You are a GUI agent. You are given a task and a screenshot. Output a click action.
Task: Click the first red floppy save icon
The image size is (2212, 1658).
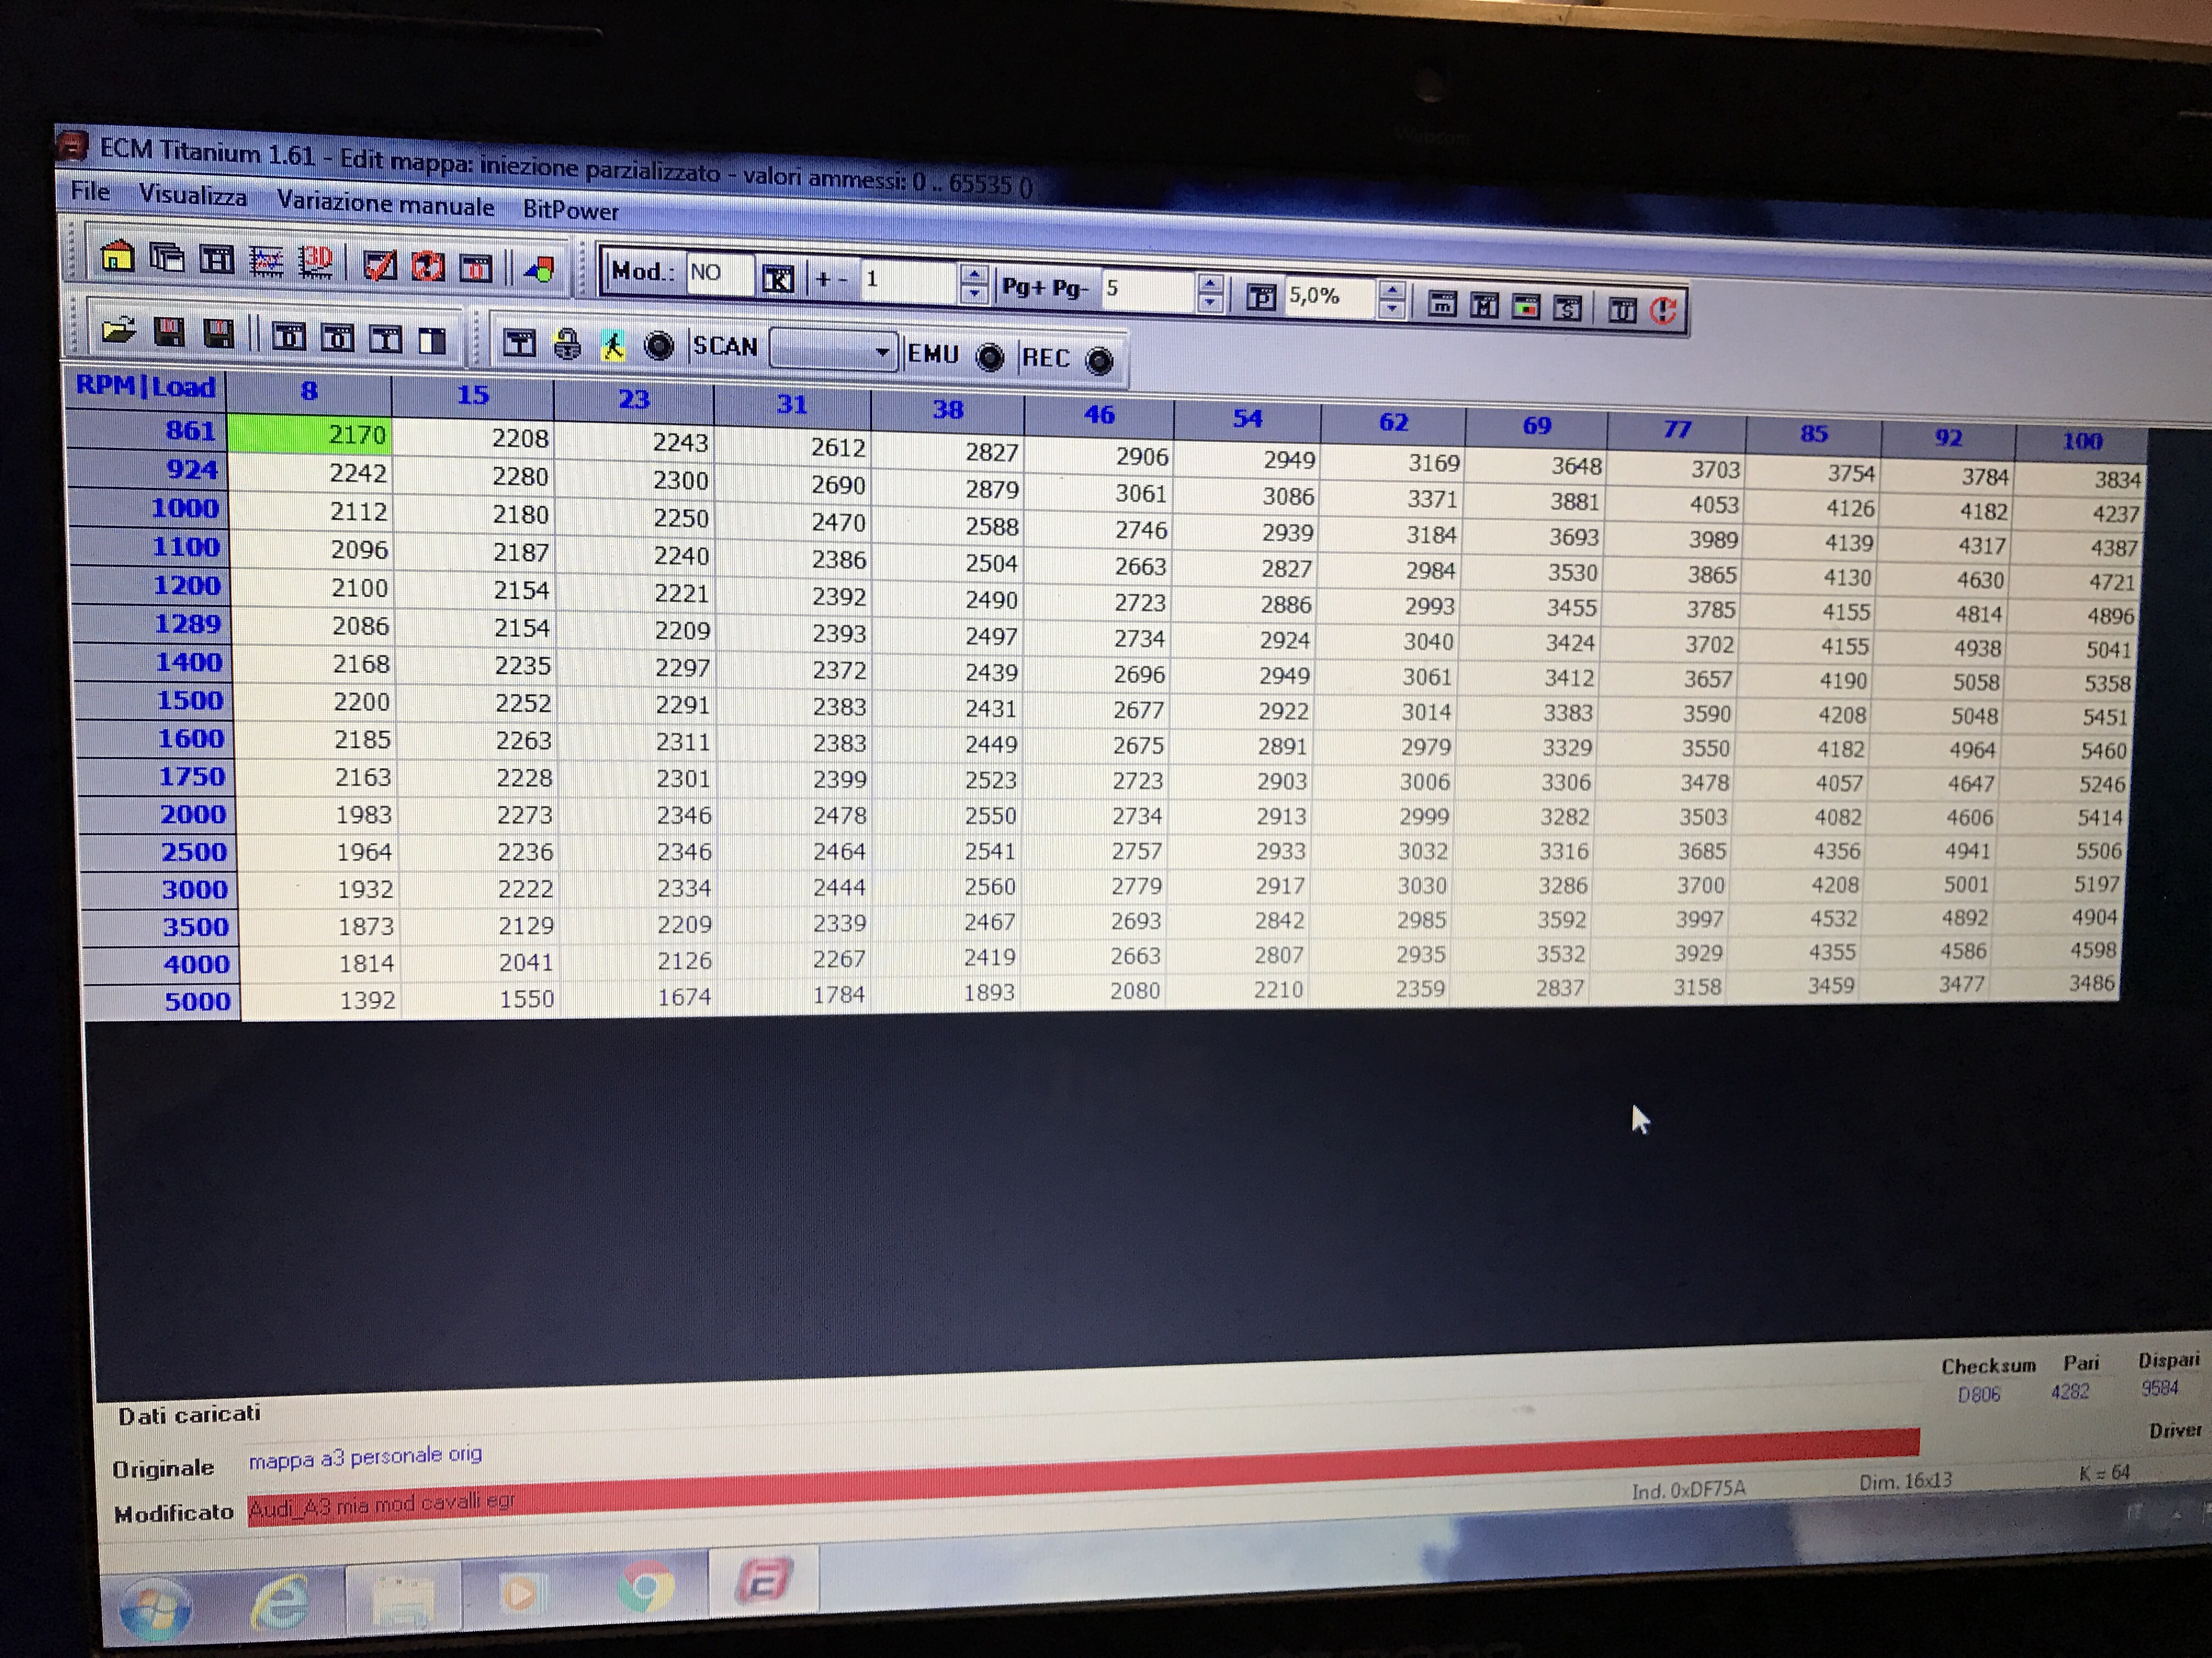(169, 332)
